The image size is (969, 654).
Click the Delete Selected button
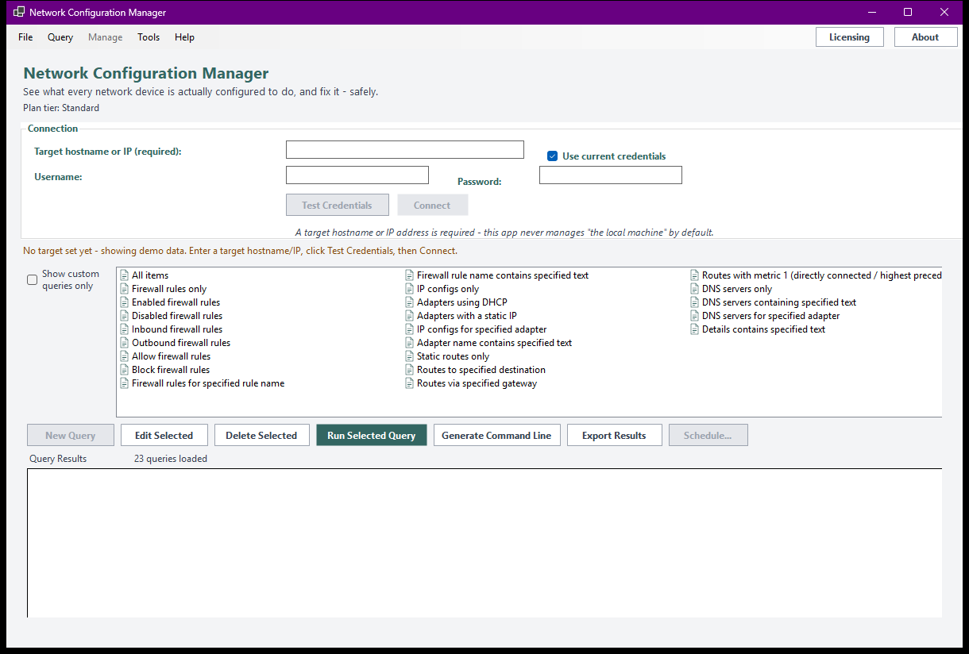pyautogui.click(x=261, y=435)
